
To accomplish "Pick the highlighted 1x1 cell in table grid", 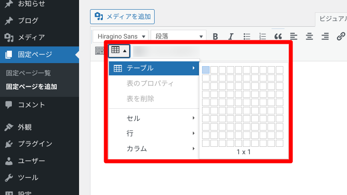I will [206, 70].
